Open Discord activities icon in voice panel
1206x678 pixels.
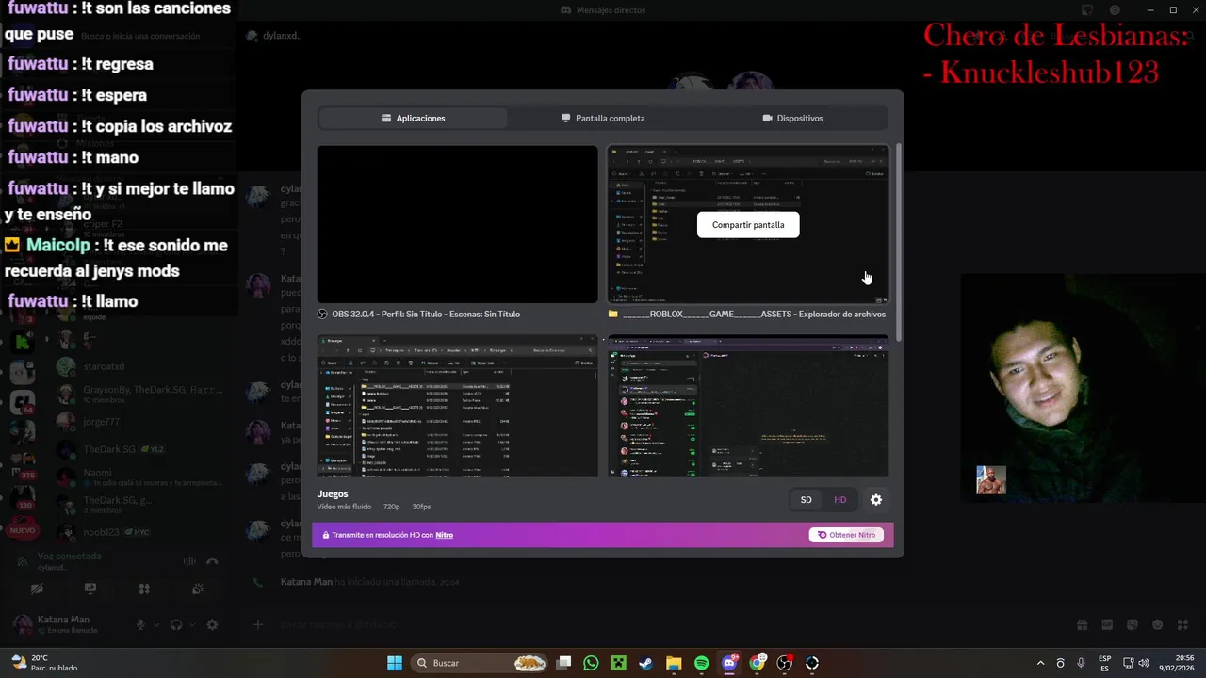(x=144, y=589)
